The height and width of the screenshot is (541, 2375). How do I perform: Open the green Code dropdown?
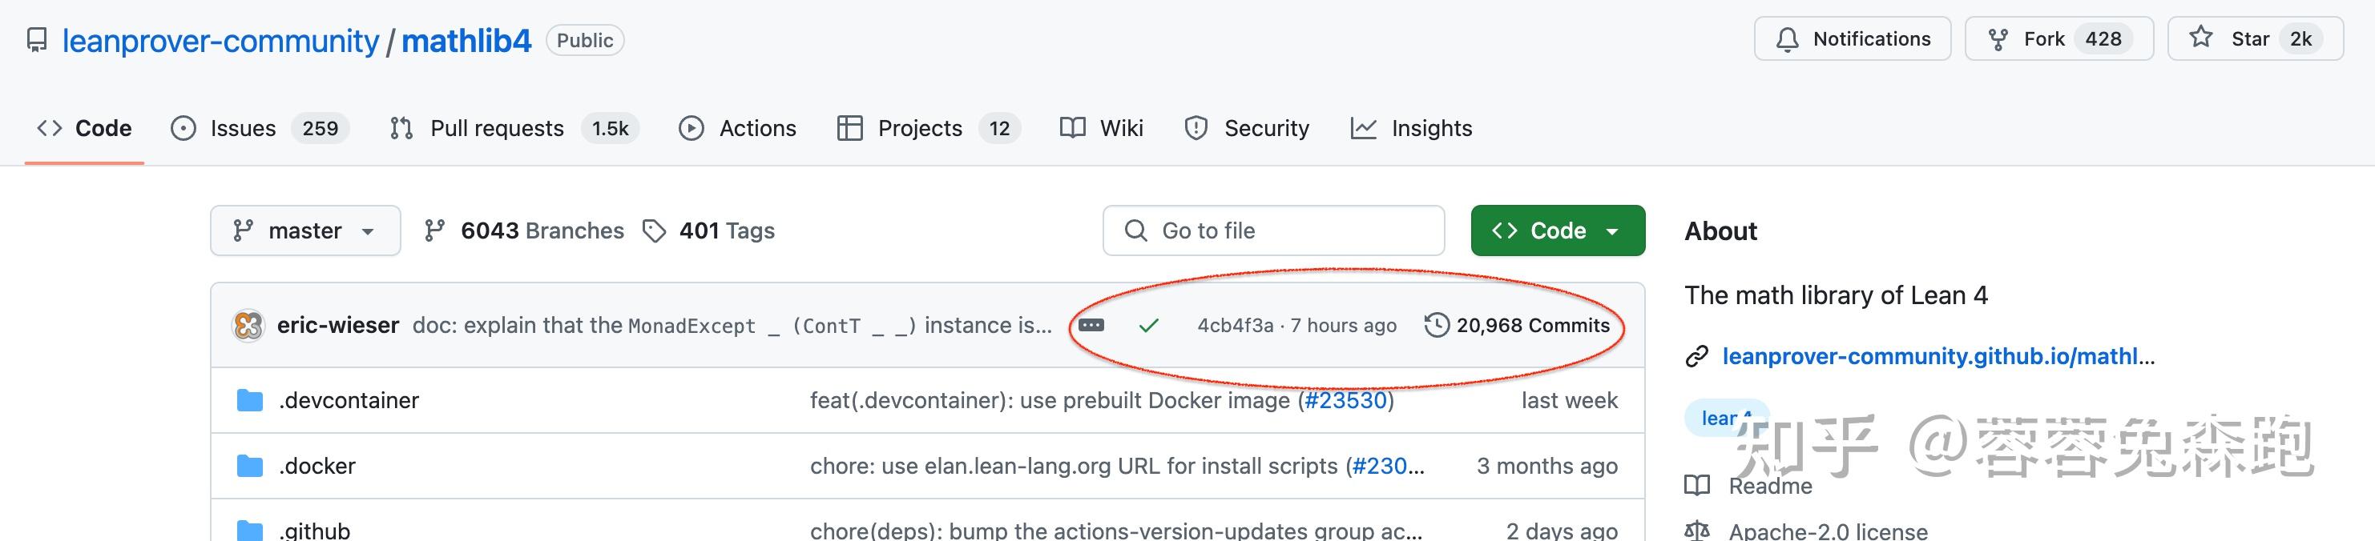[1557, 231]
